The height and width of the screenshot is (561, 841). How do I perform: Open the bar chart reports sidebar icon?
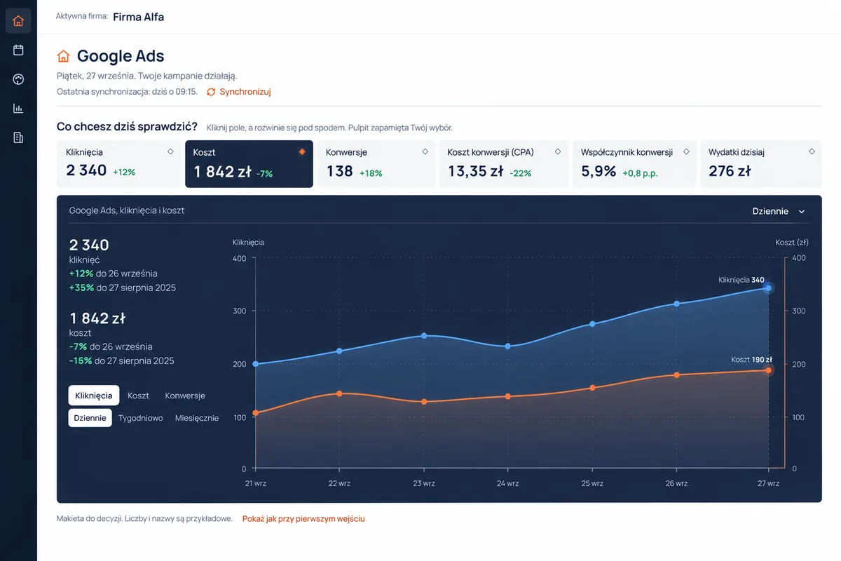tap(18, 109)
